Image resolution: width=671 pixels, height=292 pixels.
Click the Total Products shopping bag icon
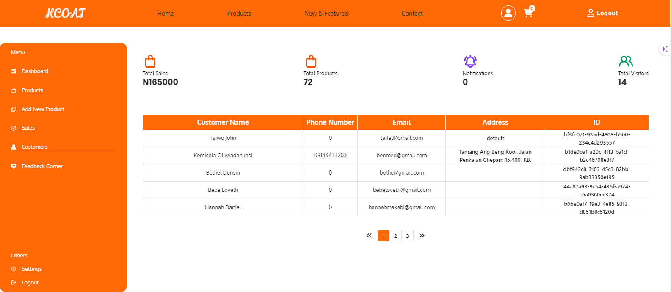pos(311,62)
